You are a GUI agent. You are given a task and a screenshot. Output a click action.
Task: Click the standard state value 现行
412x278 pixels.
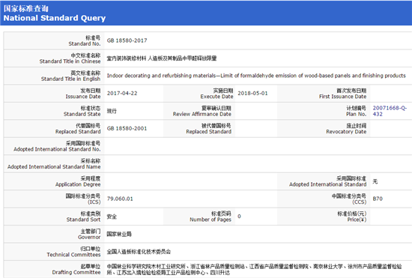(112, 111)
